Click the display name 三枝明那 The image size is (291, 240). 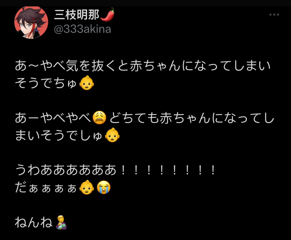(77, 15)
